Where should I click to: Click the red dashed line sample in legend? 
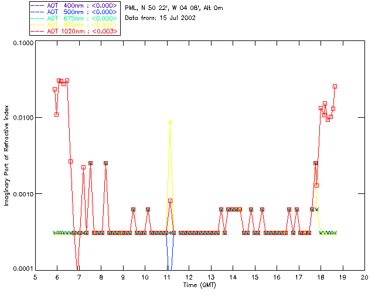click(x=37, y=31)
